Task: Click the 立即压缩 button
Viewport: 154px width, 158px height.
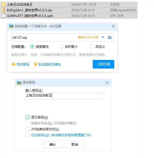Action: 103,64
